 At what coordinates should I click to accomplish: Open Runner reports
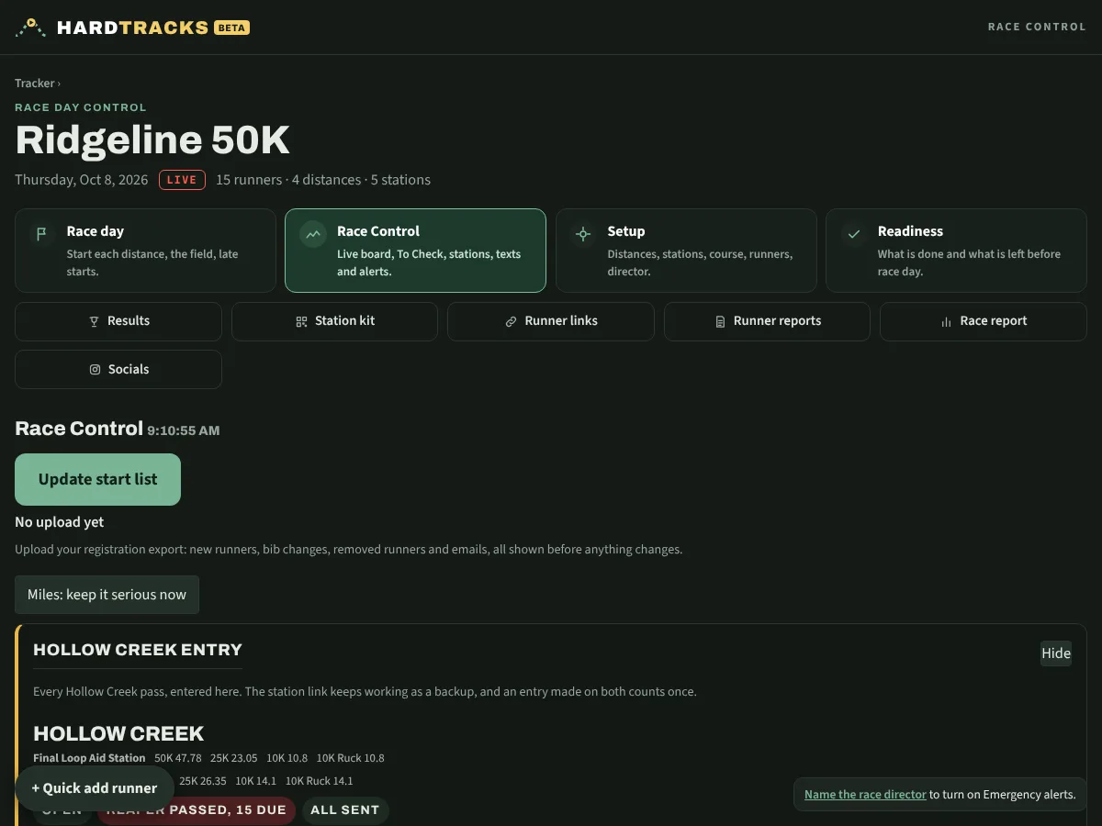pyautogui.click(x=767, y=321)
